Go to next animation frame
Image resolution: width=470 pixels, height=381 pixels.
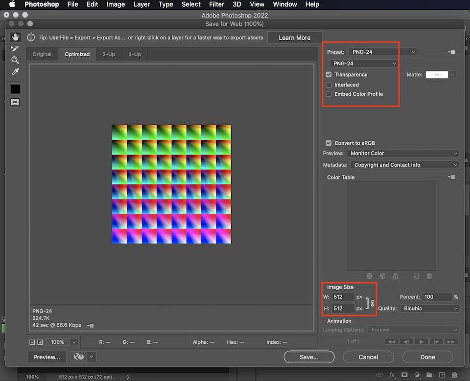(x=436, y=341)
